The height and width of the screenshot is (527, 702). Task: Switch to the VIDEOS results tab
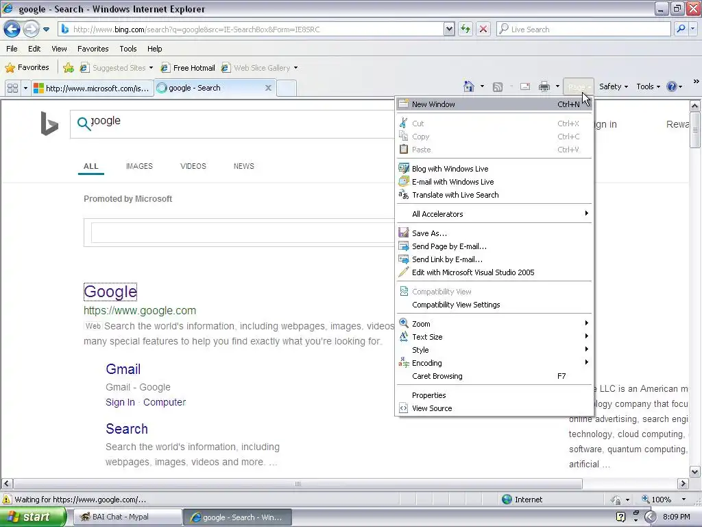[x=193, y=166]
